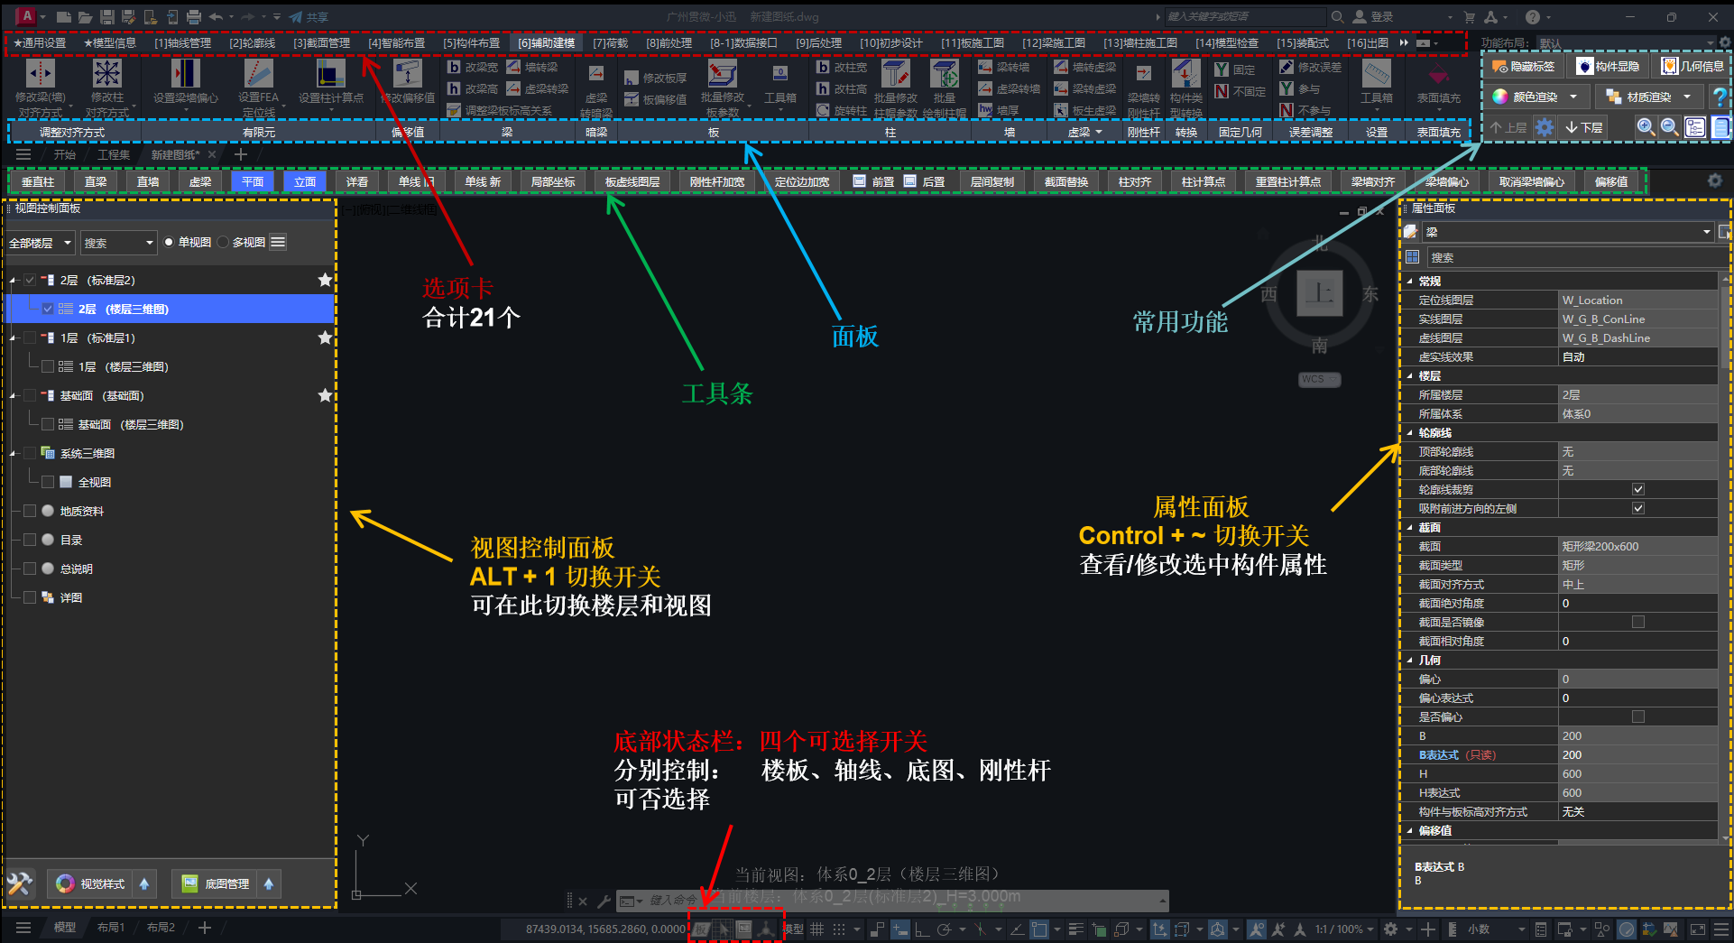Image resolution: width=1734 pixels, height=943 pixels.
Task: Select the 多视图 radio button
Action: click(x=224, y=243)
